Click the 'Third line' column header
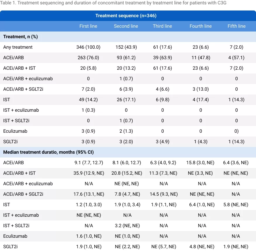 pyautogui.click(x=162, y=26)
